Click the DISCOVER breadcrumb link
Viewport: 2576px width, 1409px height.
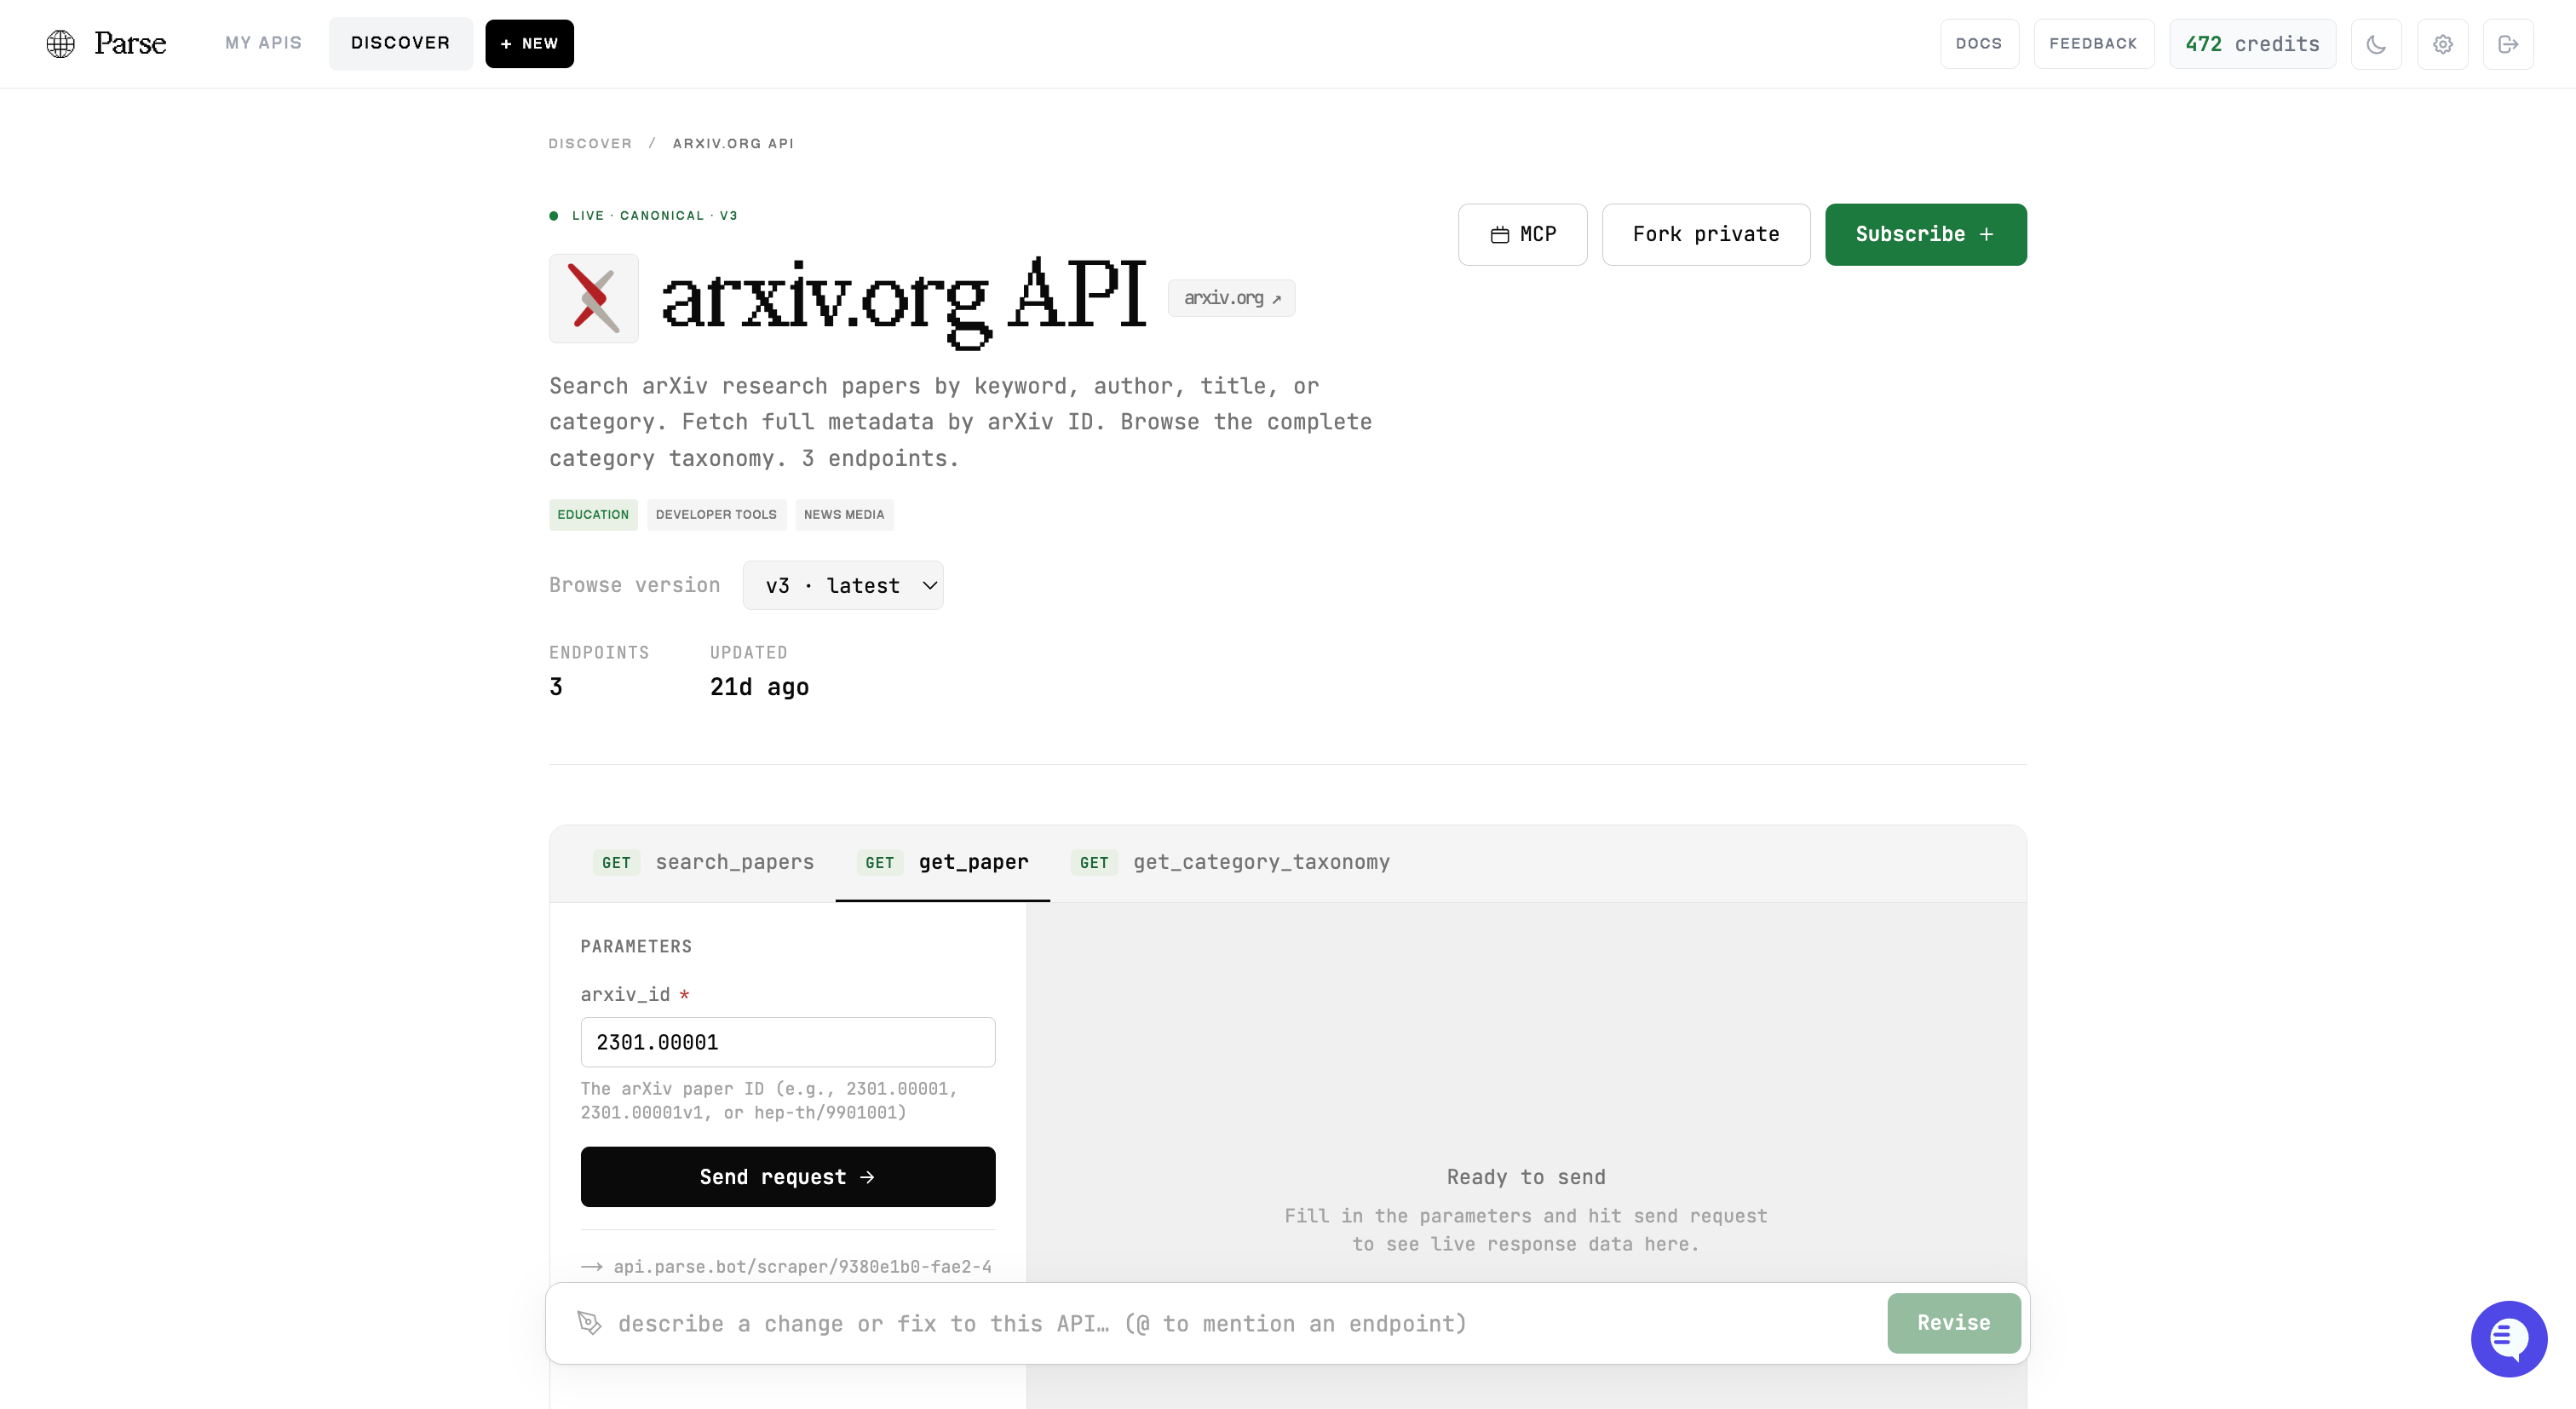(590, 143)
